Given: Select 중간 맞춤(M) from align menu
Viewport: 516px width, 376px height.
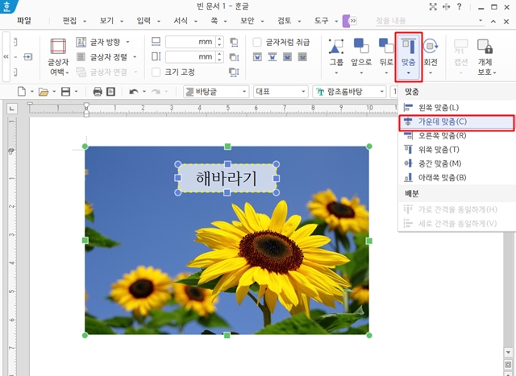Looking at the screenshot, I should click(457, 163).
